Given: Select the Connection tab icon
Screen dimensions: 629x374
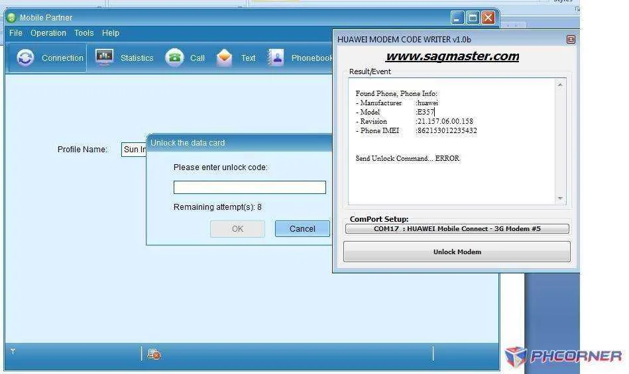Looking at the screenshot, I should (25, 58).
